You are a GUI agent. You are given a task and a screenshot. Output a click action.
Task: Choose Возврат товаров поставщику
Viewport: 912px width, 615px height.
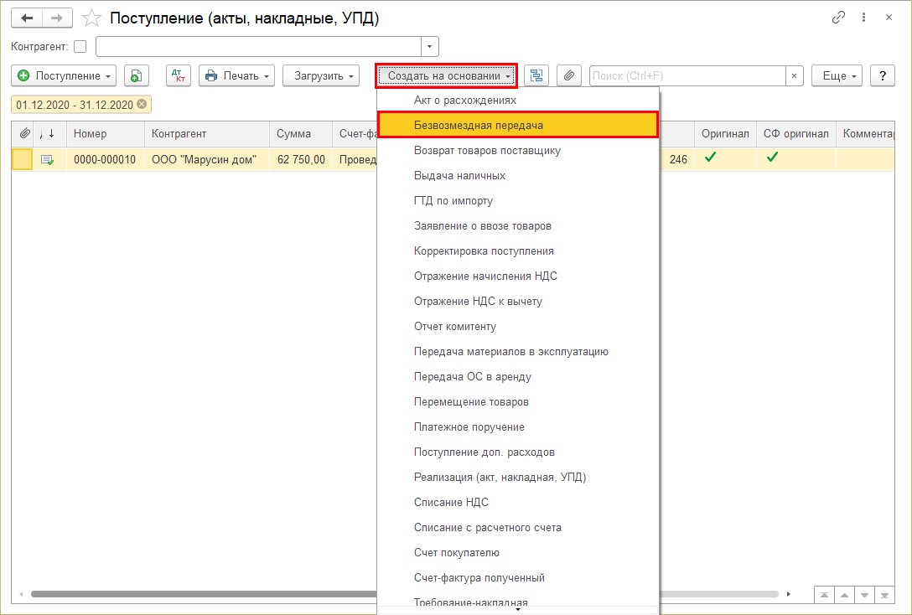point(518,151)
